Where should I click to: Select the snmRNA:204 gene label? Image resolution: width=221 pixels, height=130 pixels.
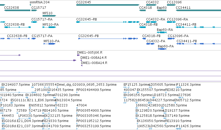40,2
